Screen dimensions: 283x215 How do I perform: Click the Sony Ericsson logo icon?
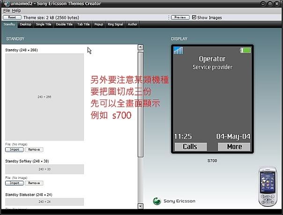[157, 201]
